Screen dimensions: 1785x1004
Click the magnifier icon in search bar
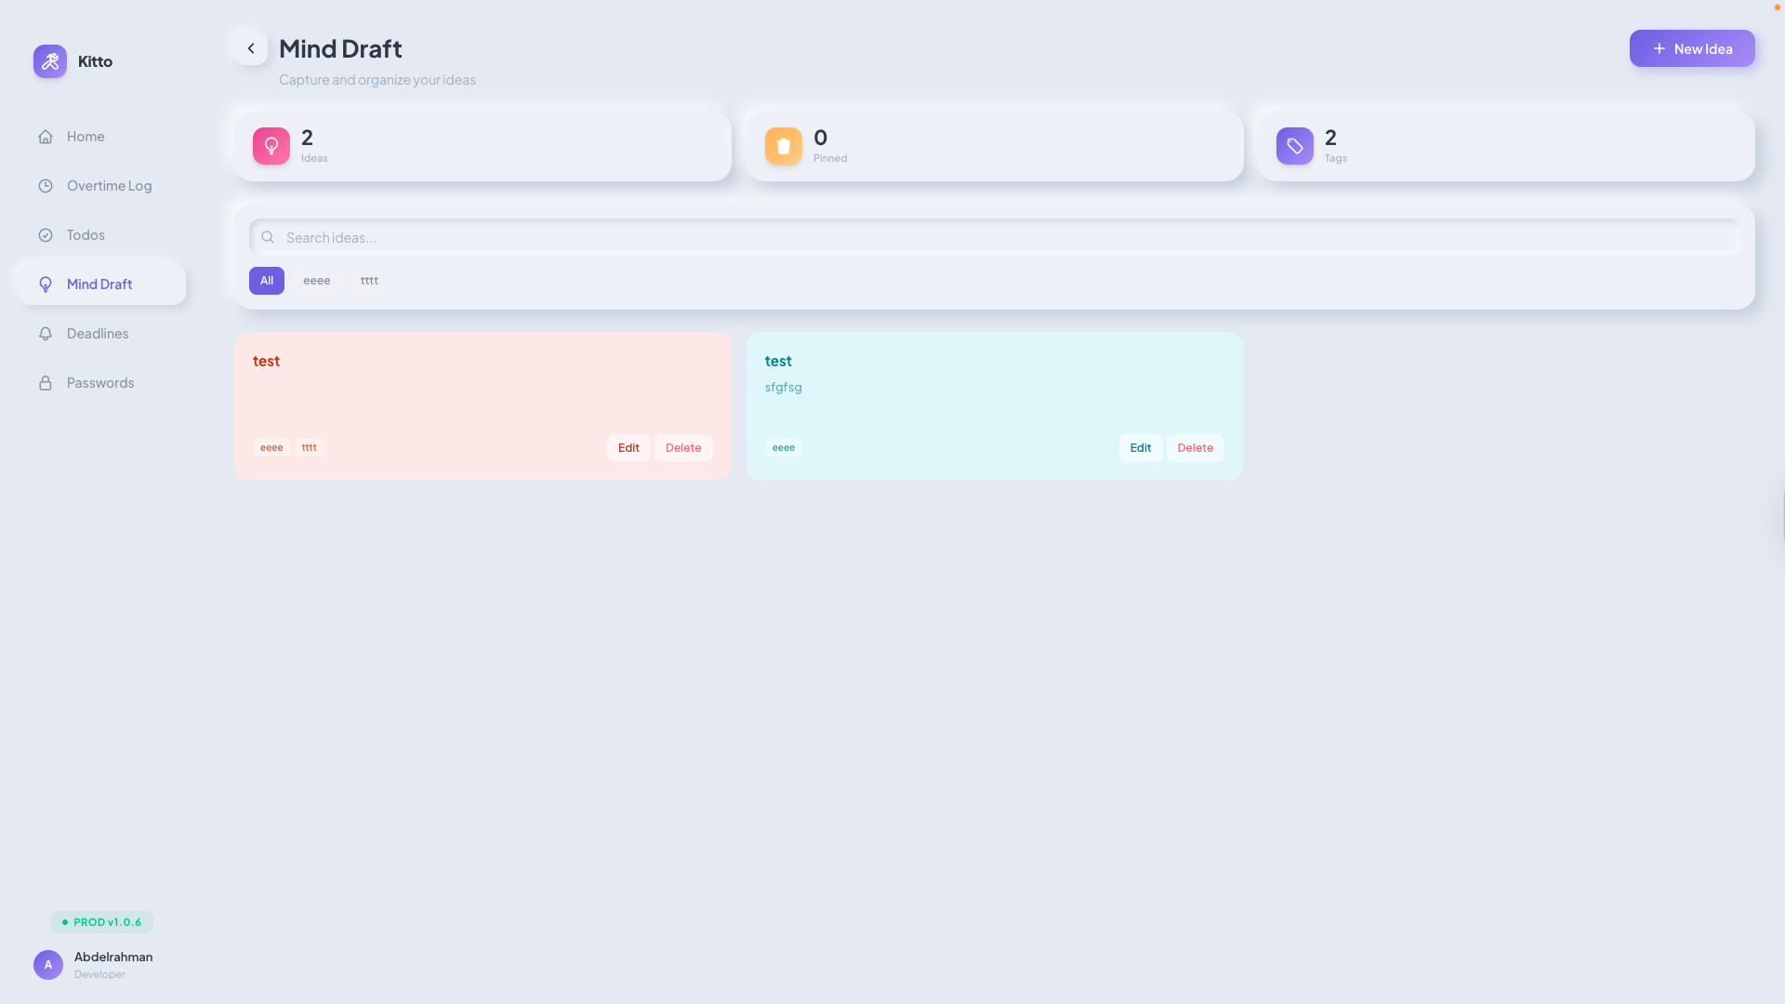268,237
